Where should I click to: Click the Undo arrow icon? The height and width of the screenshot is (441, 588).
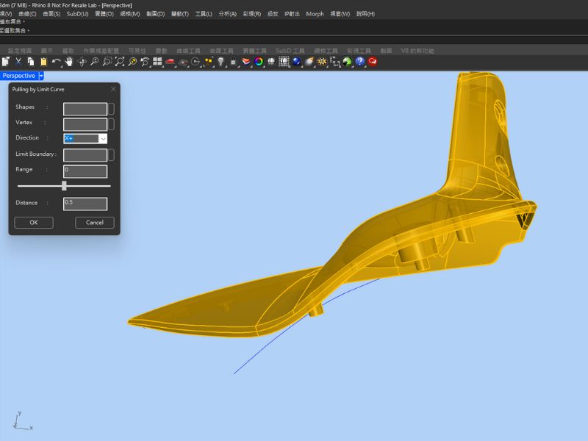pyautogui.click(x=56, y=62)
